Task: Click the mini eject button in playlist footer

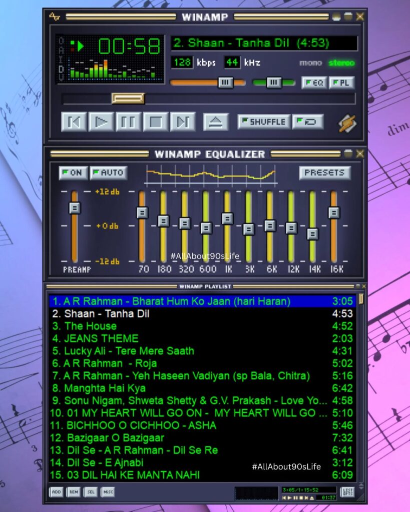Action: tap(312, 498)
